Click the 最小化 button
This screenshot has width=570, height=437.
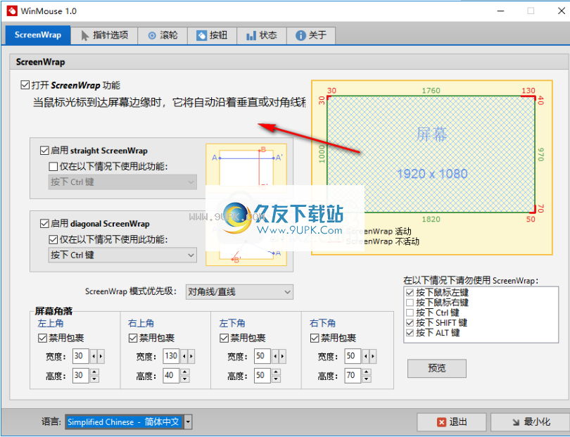[x=531, y=422]
